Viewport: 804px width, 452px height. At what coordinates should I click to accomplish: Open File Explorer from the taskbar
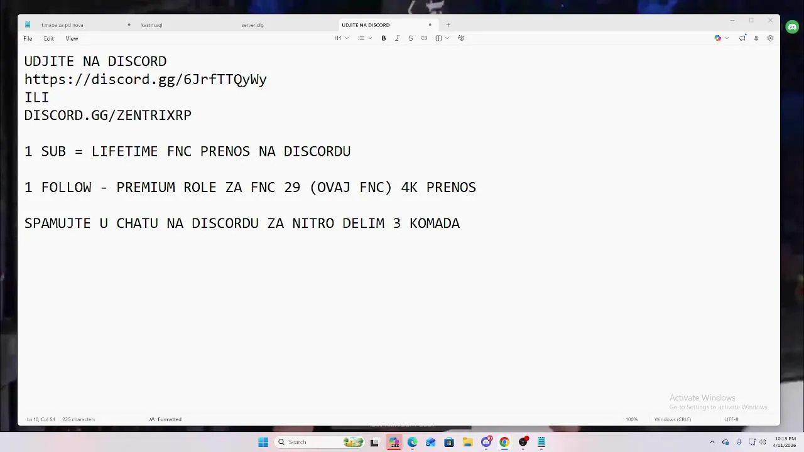(x=467, y=442)
